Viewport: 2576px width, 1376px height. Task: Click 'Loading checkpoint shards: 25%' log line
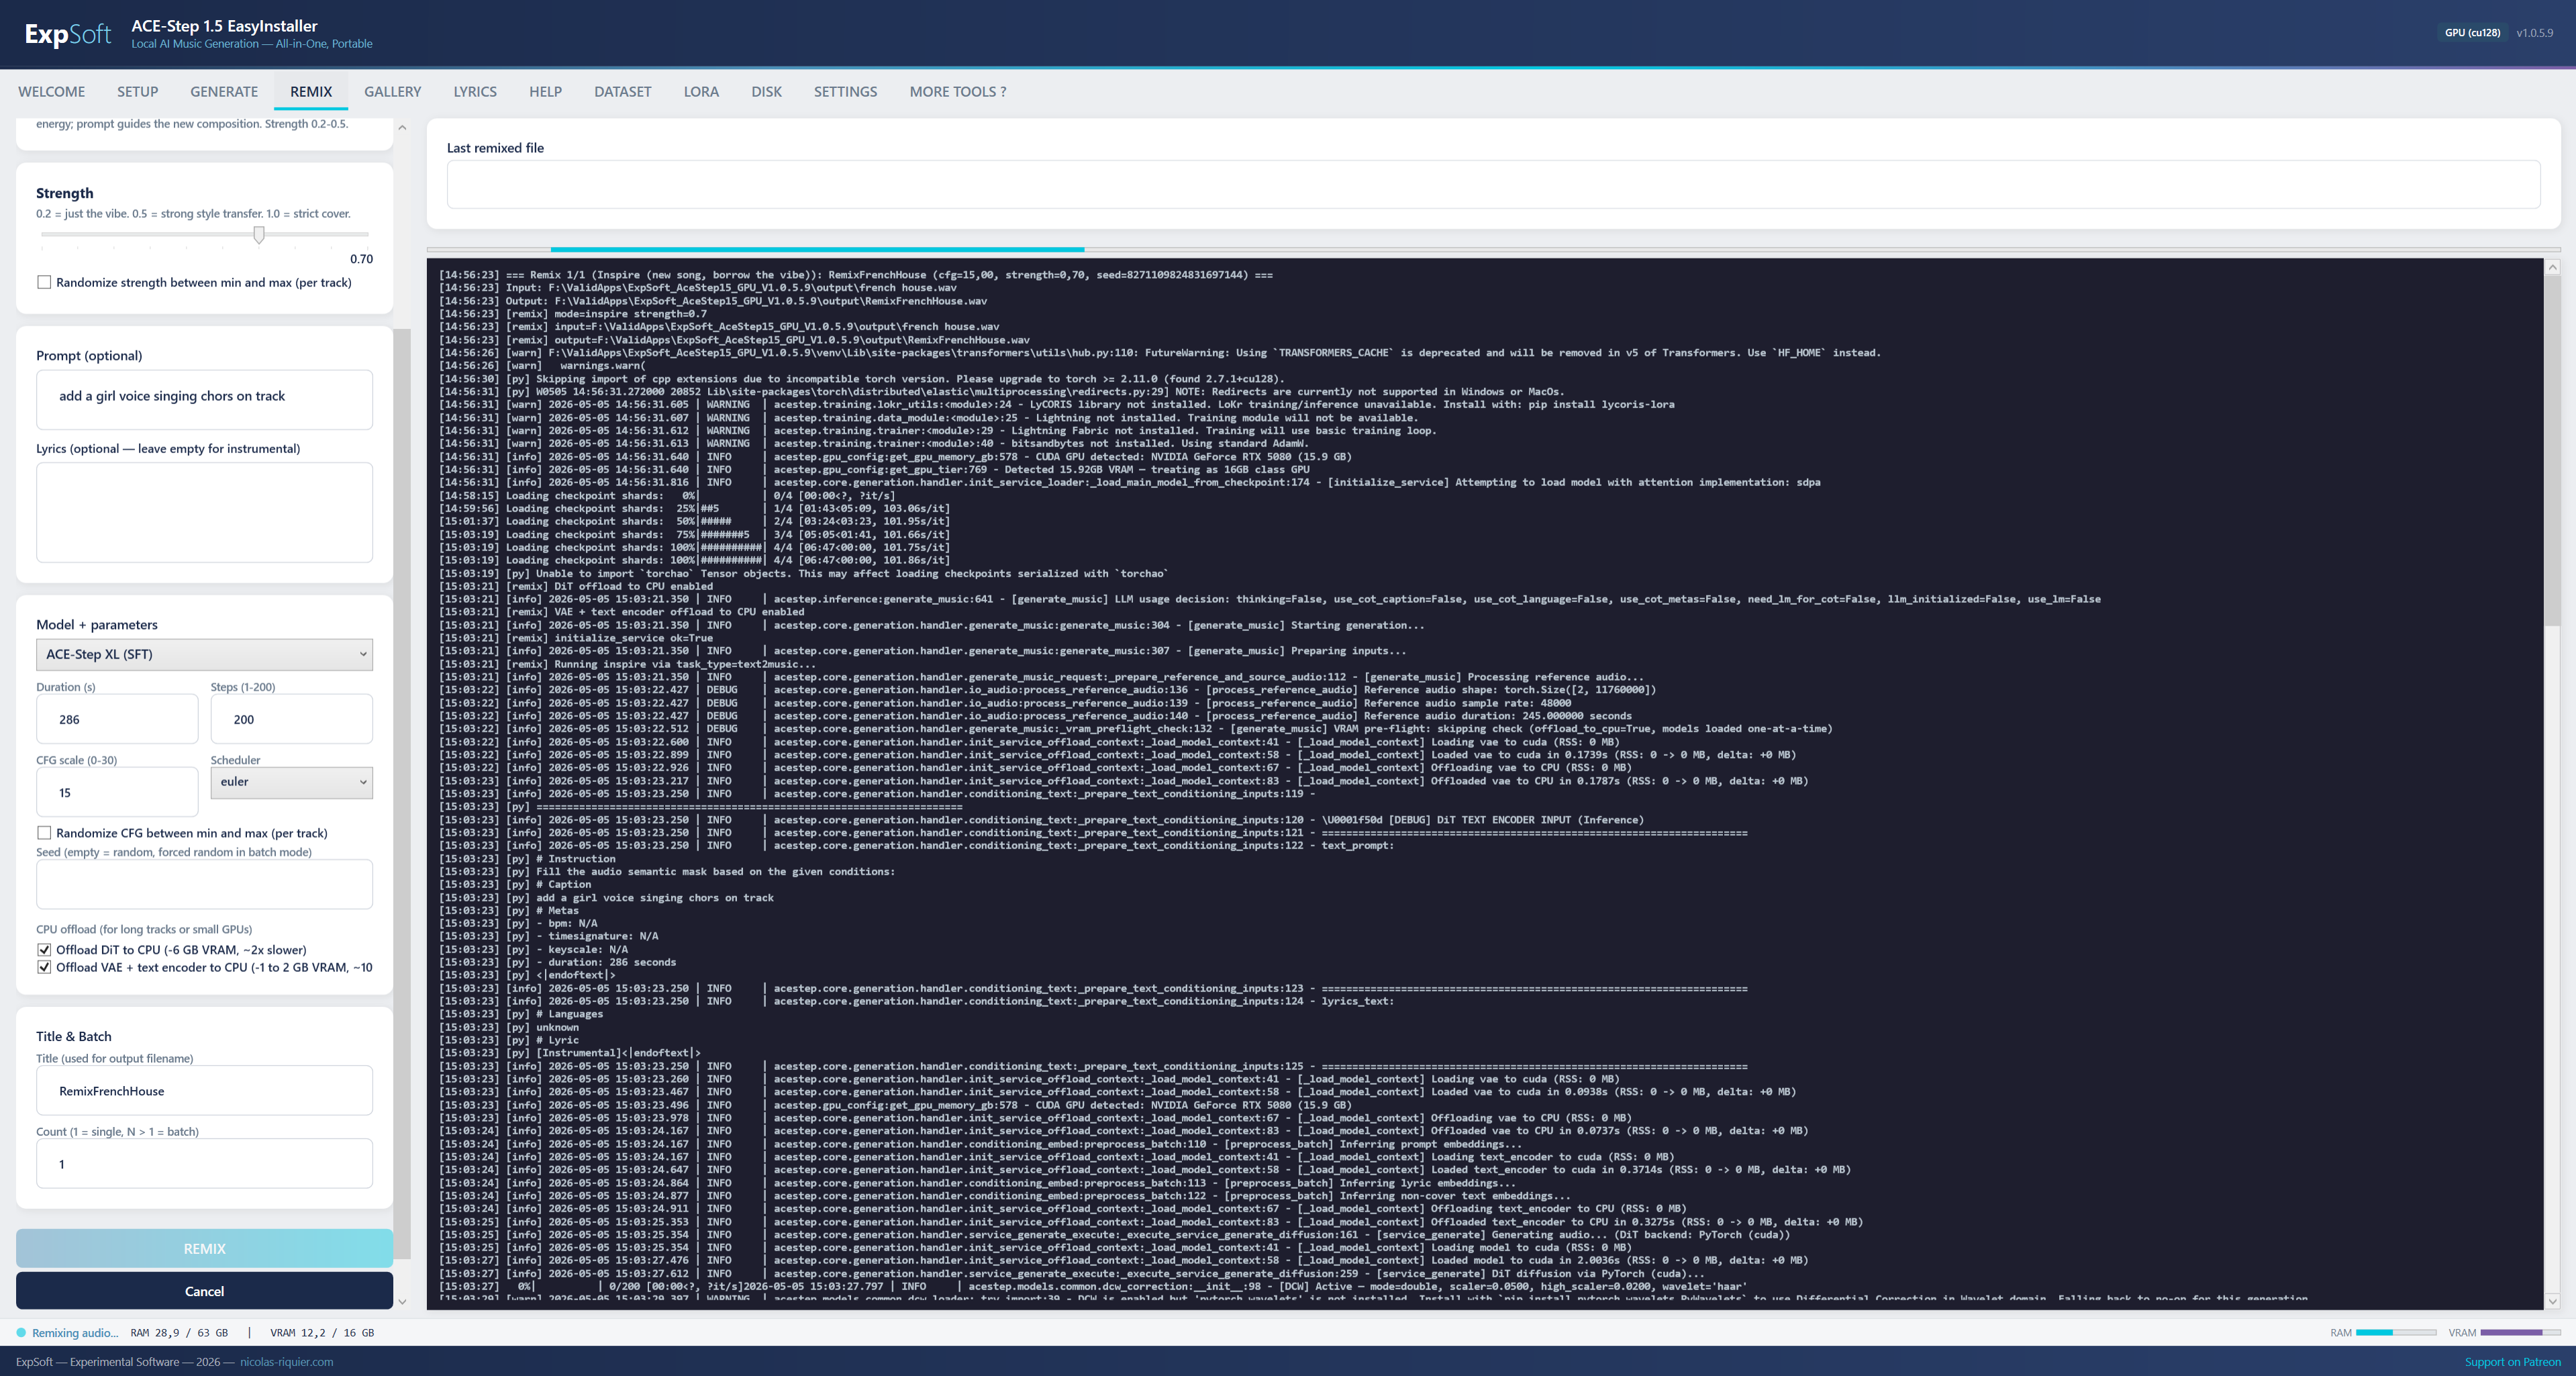[695, 508]
